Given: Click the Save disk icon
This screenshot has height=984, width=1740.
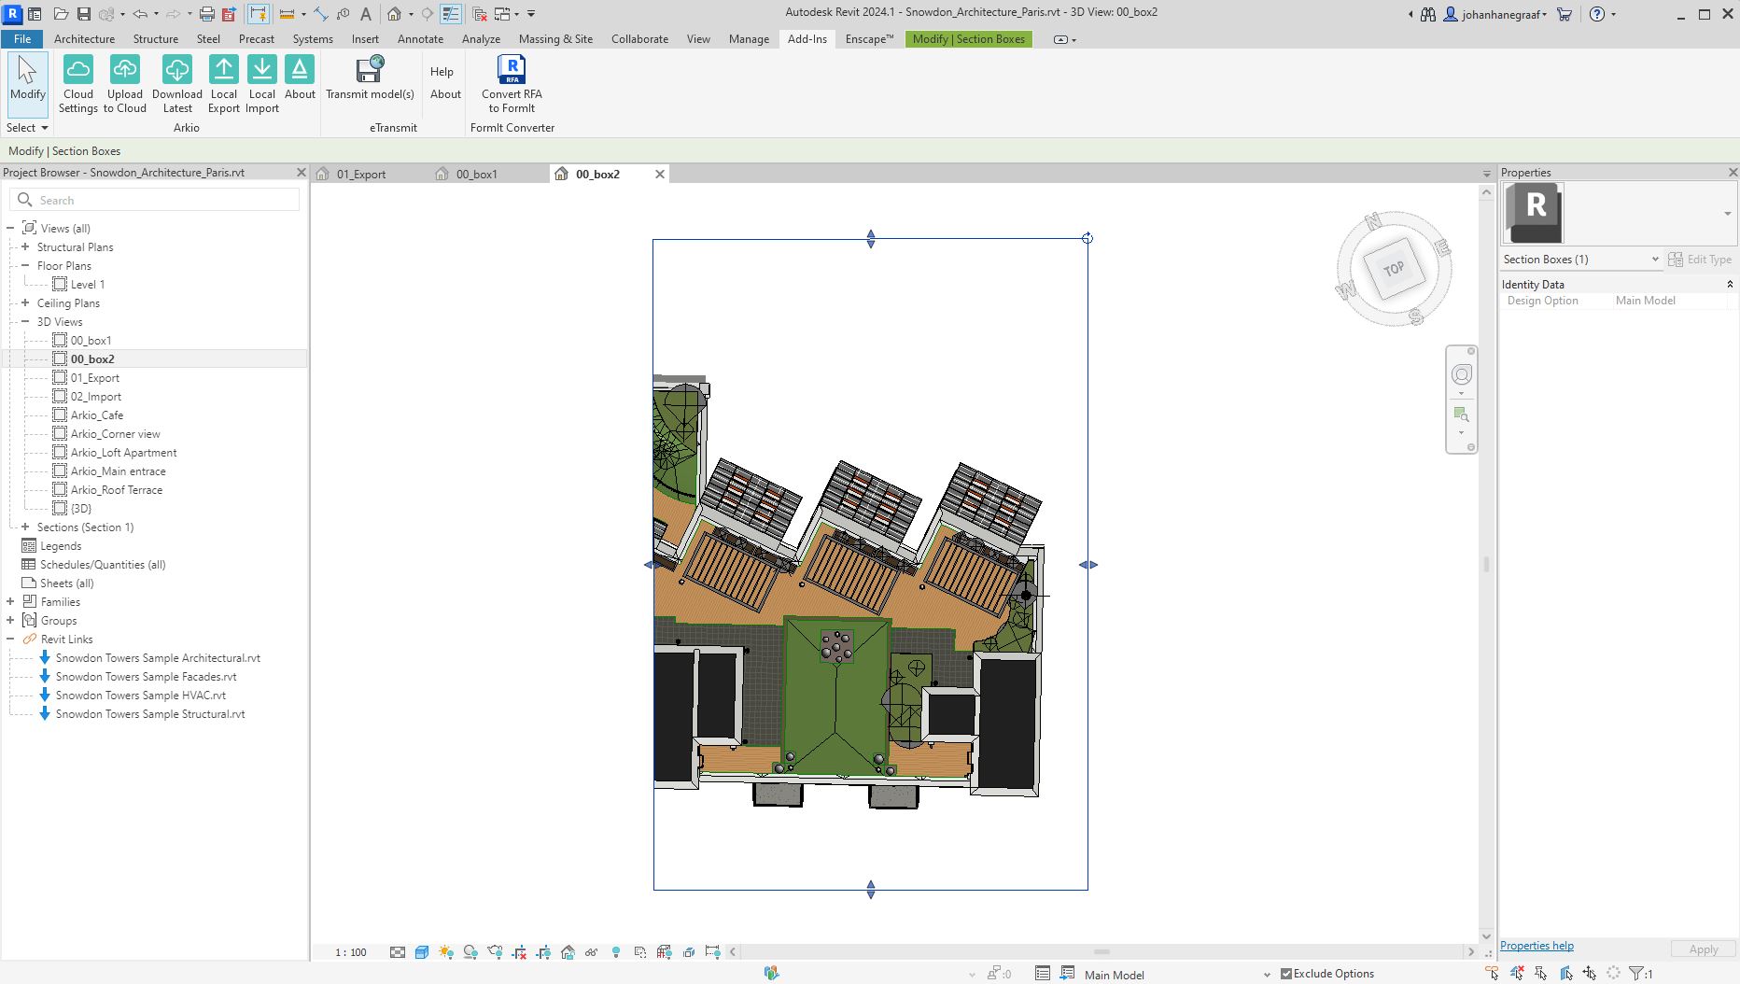Looking at the screenshot, I should (x=83, y=14).
